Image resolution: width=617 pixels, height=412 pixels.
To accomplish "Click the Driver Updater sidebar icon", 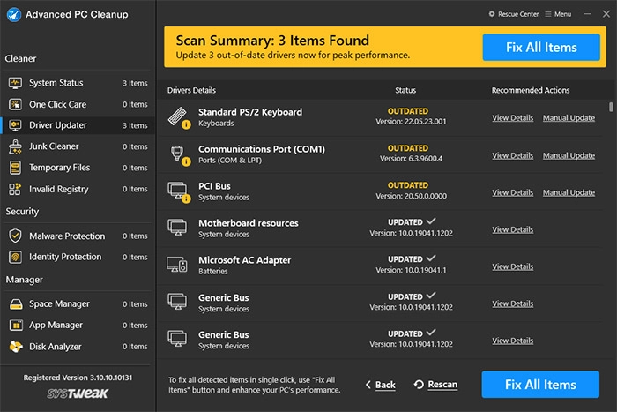I will [15, 125].
